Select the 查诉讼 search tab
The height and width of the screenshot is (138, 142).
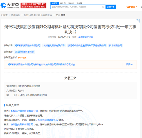coord(55,3)
